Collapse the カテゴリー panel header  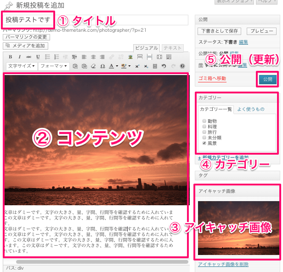238,98
